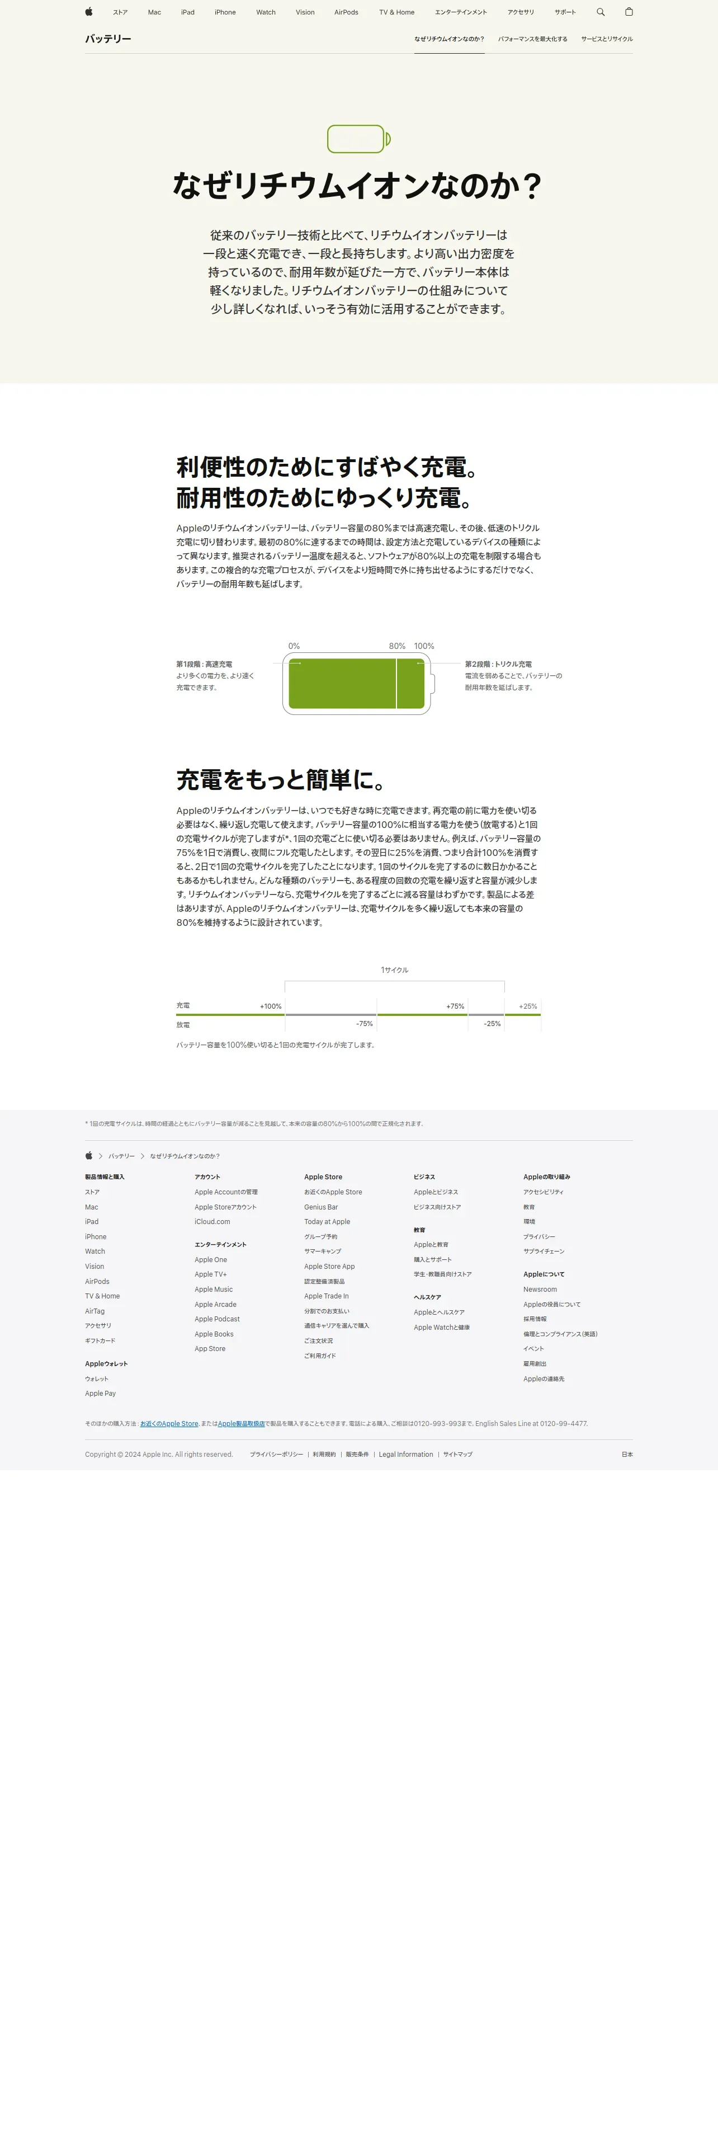Open サポート in the top navigation bar
The height and width of the screenshot is (2155, 718).
[565, 12]
